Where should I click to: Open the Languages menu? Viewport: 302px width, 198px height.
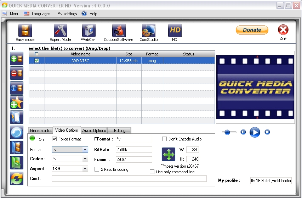41,14
